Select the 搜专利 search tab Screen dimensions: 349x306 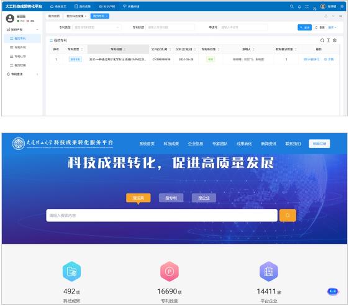tap(171, 198)
